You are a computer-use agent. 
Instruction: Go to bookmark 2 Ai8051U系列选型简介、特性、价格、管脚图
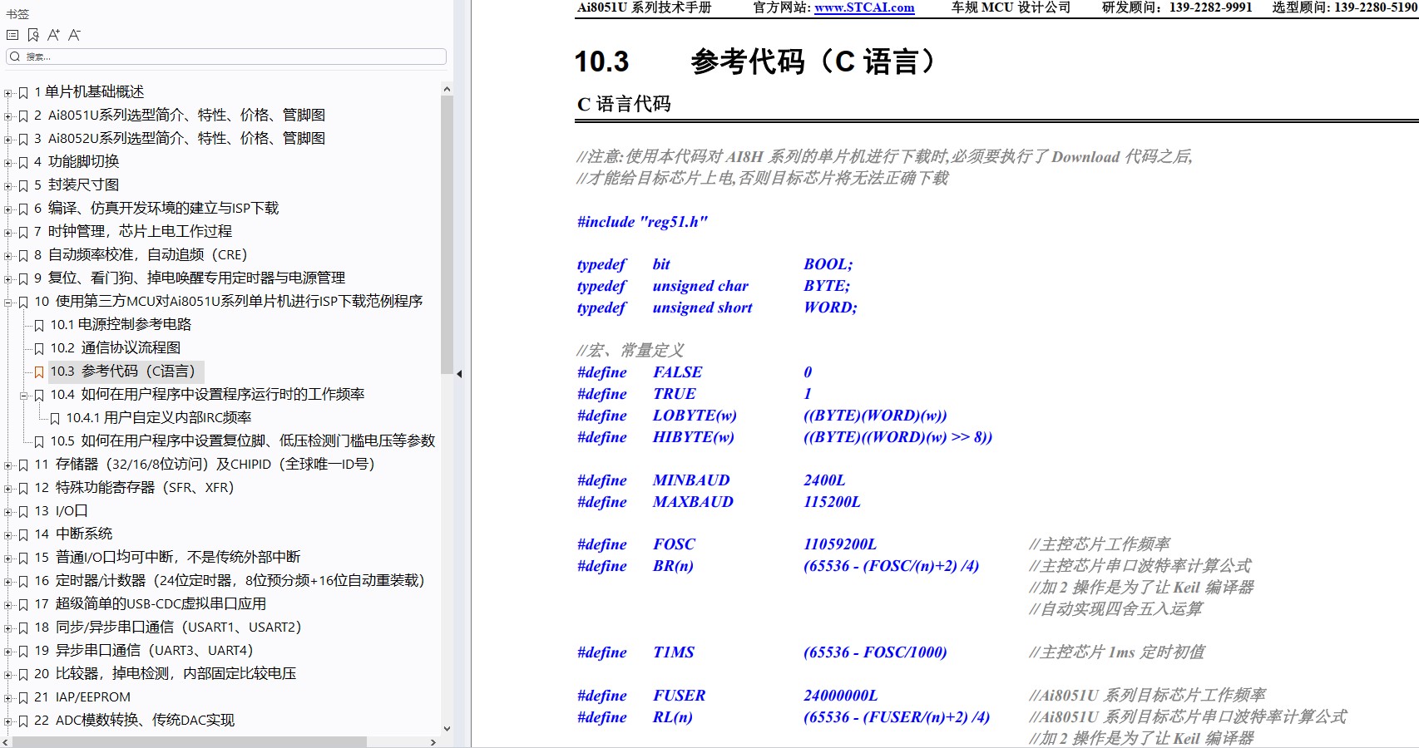[180, 116]
